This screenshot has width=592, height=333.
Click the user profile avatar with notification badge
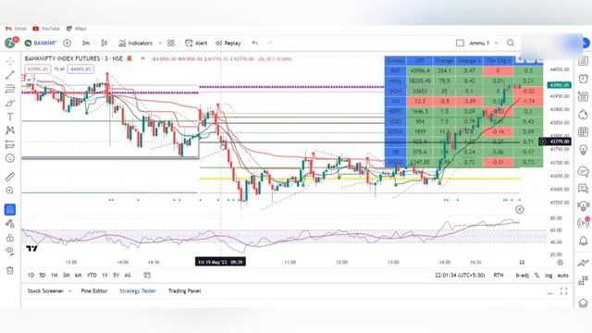click(x=10, y=43)
